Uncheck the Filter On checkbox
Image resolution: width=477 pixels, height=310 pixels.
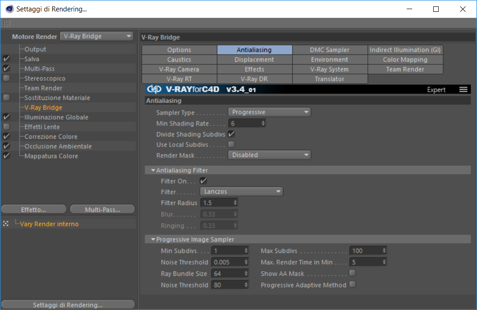tap(203, 181)
